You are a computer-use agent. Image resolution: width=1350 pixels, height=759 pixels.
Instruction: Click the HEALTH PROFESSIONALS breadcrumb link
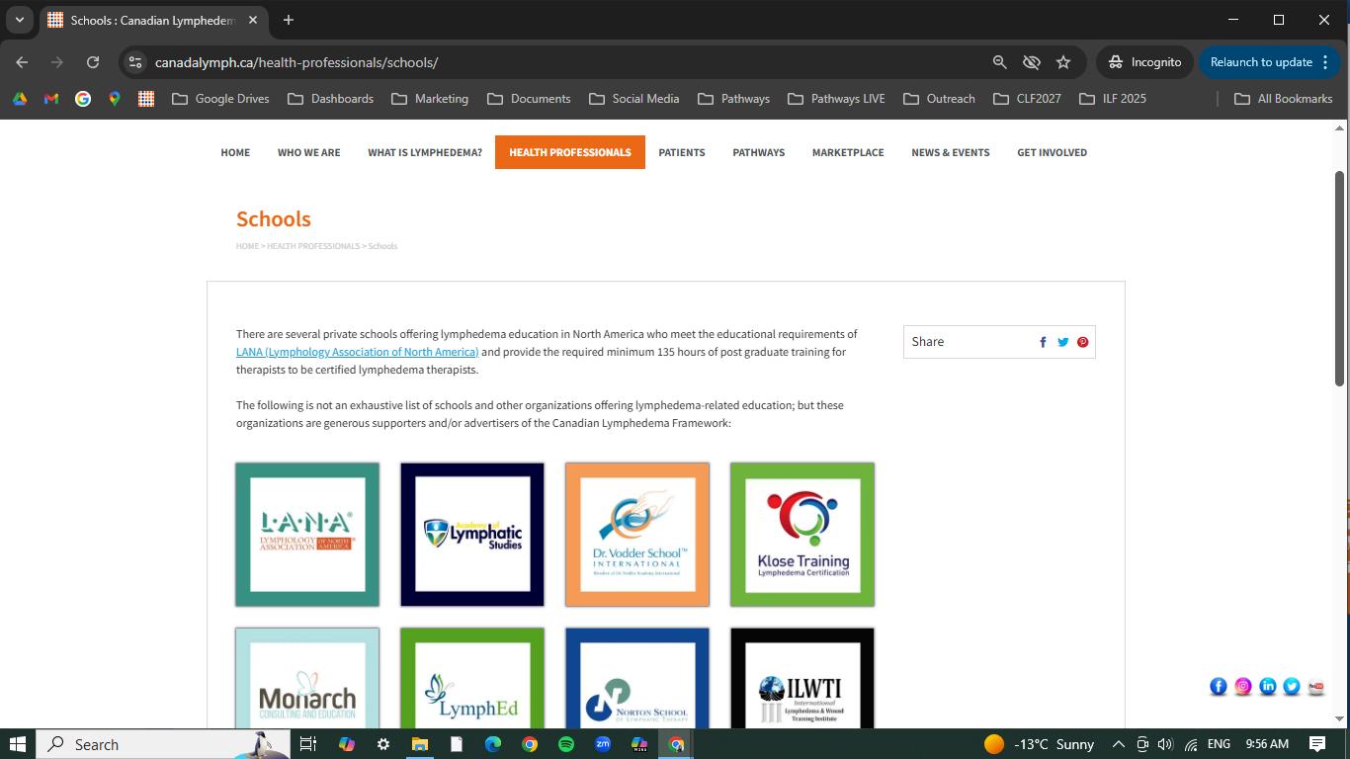click(313, 246)
